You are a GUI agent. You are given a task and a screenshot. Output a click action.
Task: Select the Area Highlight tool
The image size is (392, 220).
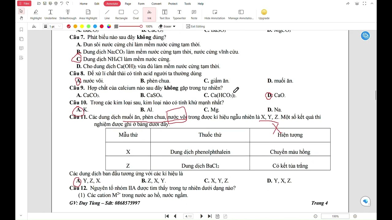[x=88, y=14]
